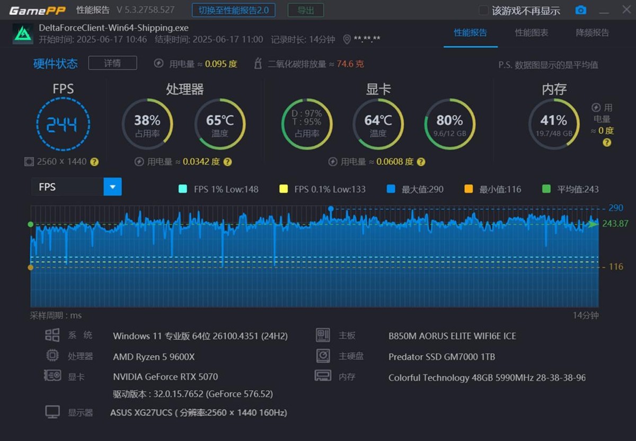
Task: Click version number V 5.3.2758.527
Action: coord(145,10)
